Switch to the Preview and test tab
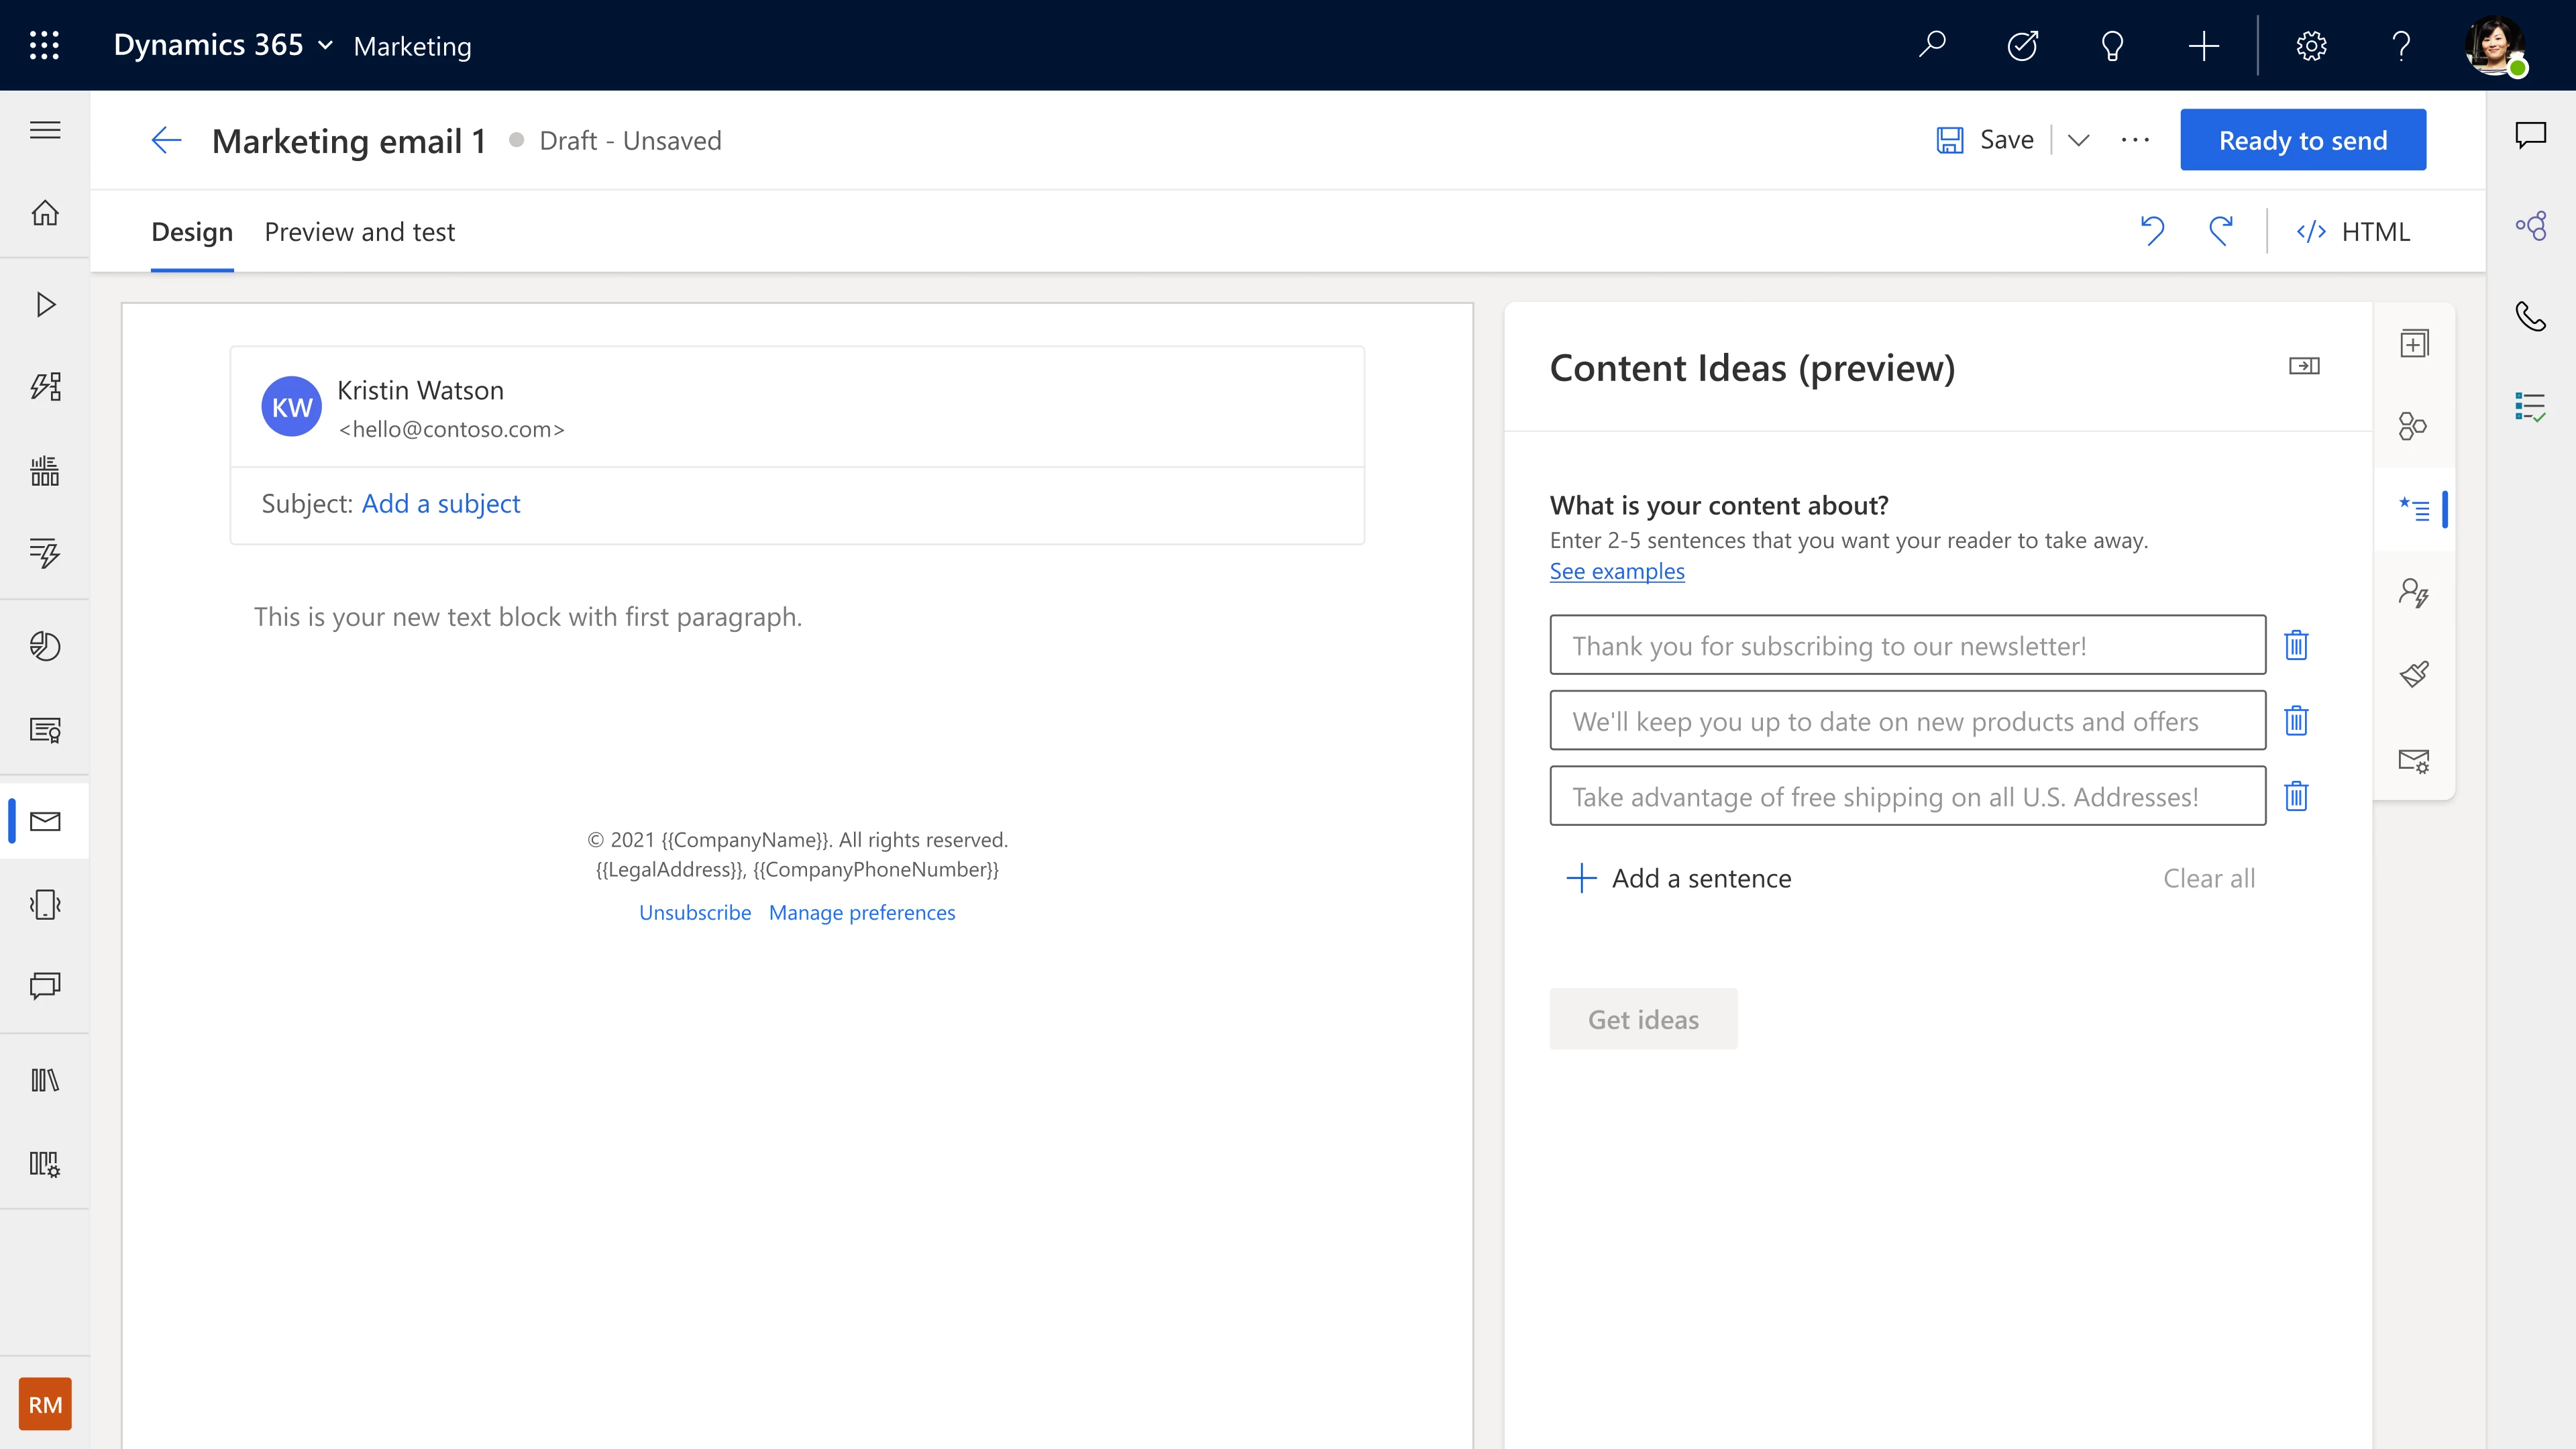This screenshot has width=2576, height=1449. click(x=360, y=231)
